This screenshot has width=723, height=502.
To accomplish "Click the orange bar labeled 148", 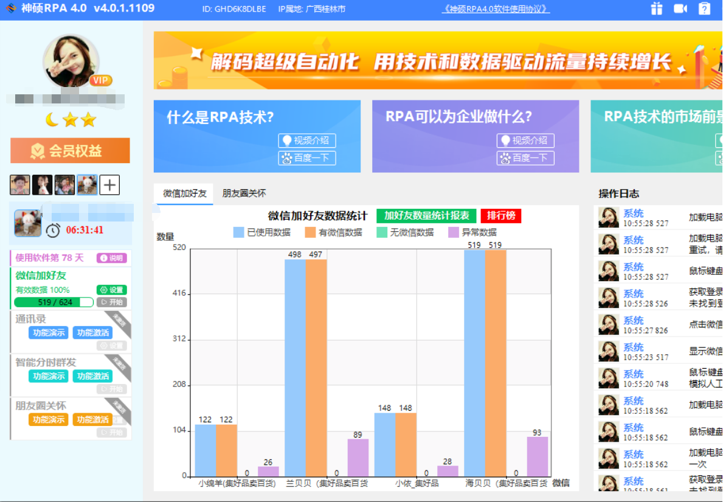I will pos(406,445).
